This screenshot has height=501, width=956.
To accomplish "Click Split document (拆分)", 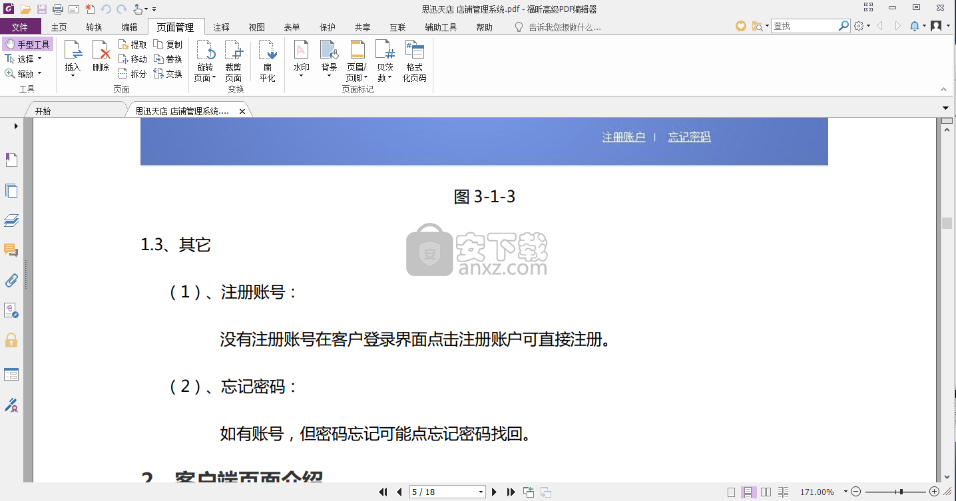I will click(132, 74).
